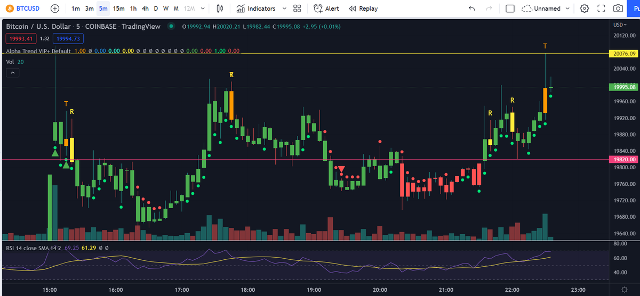Screen dimensions: 640x296
Task: Click the 20120.00 price scale value
Action: [x=623, y=36]
